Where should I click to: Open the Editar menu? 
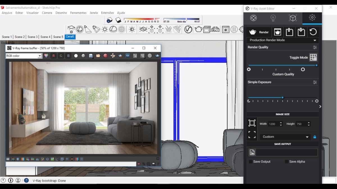(x=19, y=13)
